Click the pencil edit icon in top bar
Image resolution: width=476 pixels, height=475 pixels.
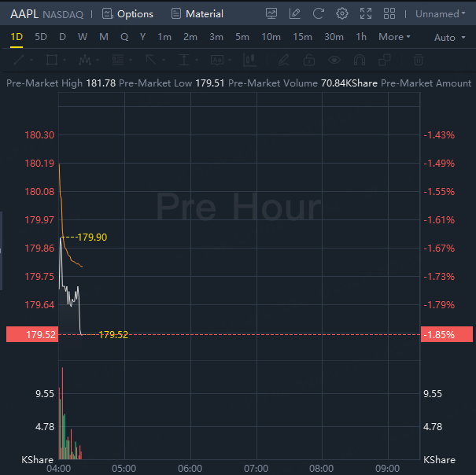(x=294, y=13)
